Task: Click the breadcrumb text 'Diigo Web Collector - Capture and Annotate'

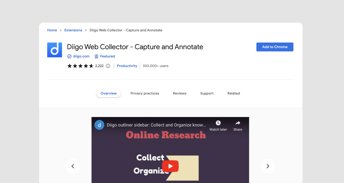Action: pos(126,30)
